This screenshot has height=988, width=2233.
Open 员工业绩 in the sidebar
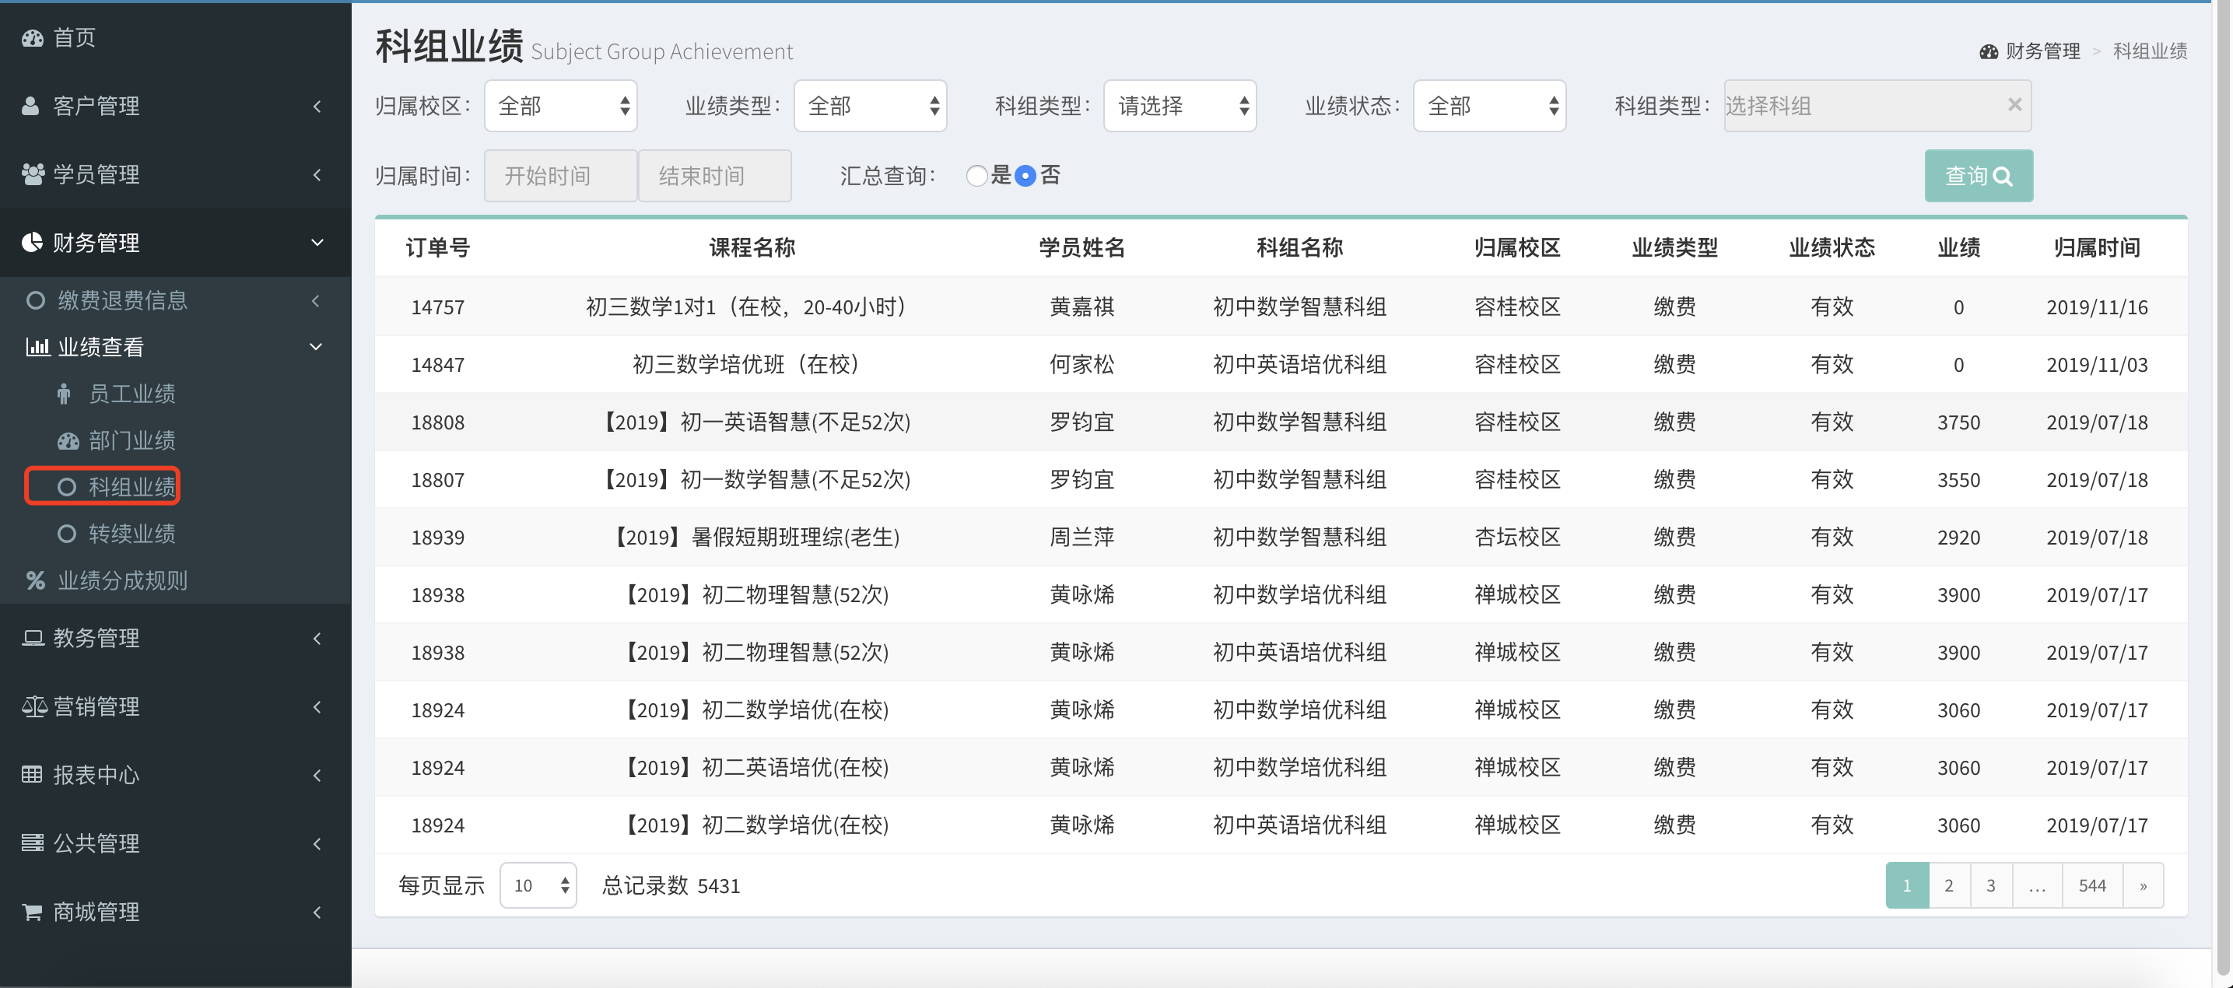(131, 394)
